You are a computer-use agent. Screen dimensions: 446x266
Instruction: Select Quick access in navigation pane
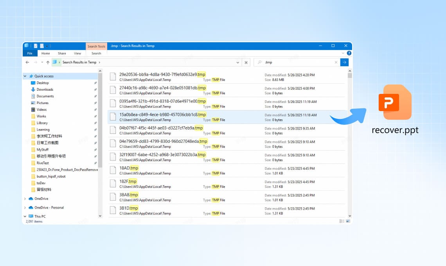tap(44, 76)
